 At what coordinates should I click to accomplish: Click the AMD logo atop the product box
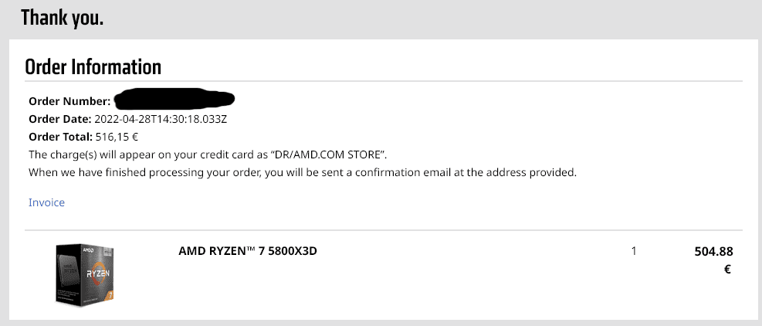[x=88, y=250]
